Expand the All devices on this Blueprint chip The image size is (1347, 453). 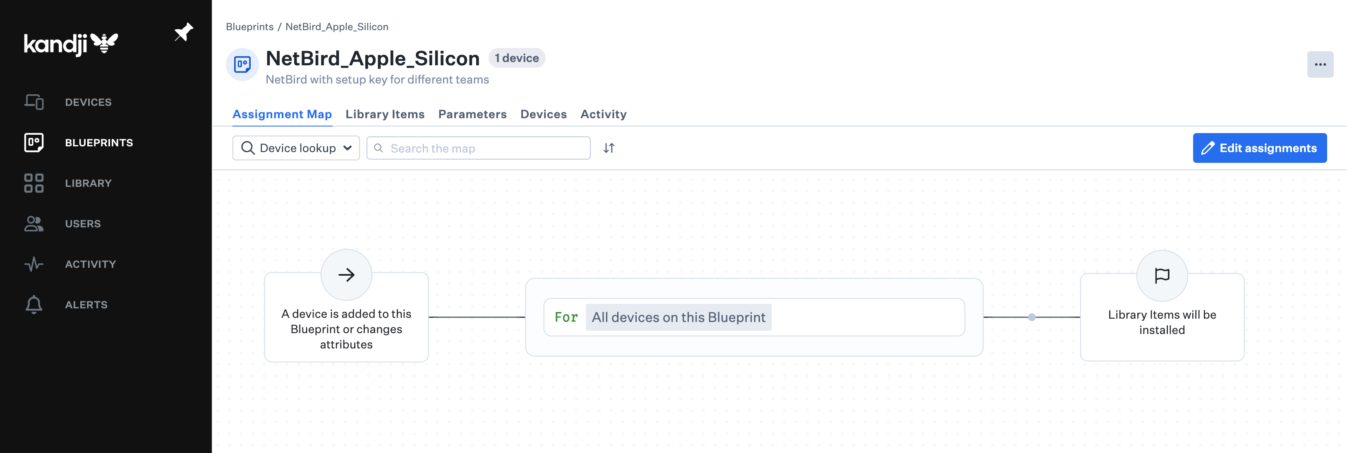coord(679,317)
